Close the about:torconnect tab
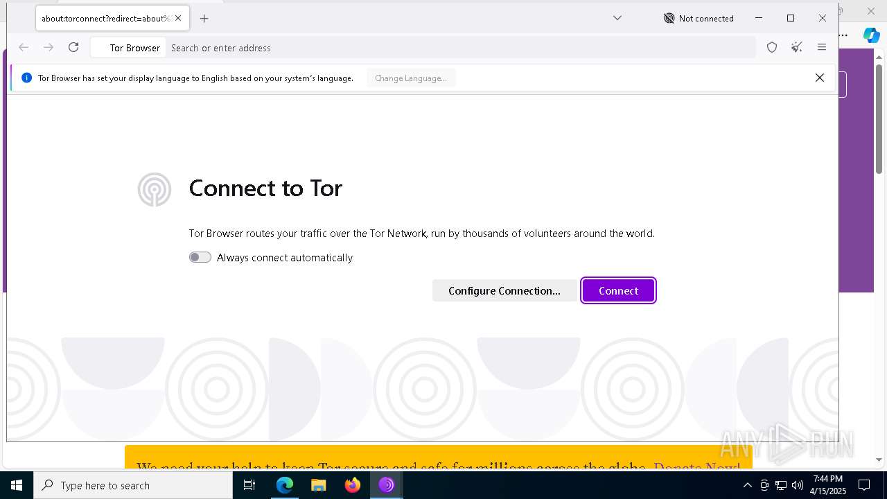 [x=178, y=19]
